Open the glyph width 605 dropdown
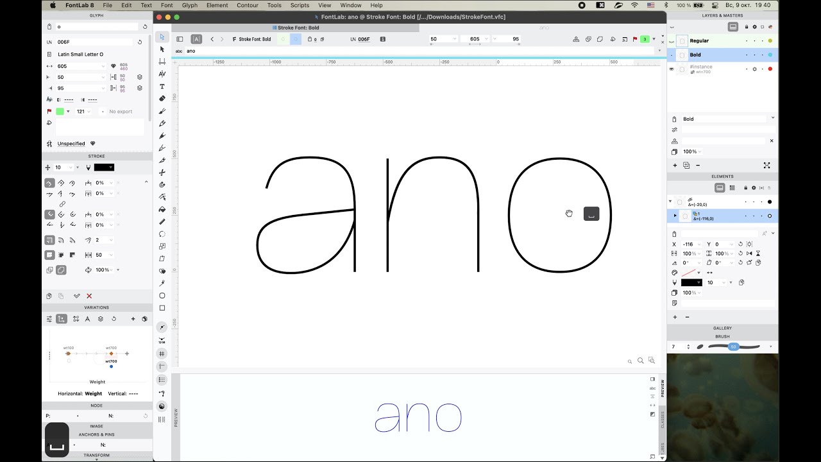The width and height of the screenshot is (821, 462). 103,66
